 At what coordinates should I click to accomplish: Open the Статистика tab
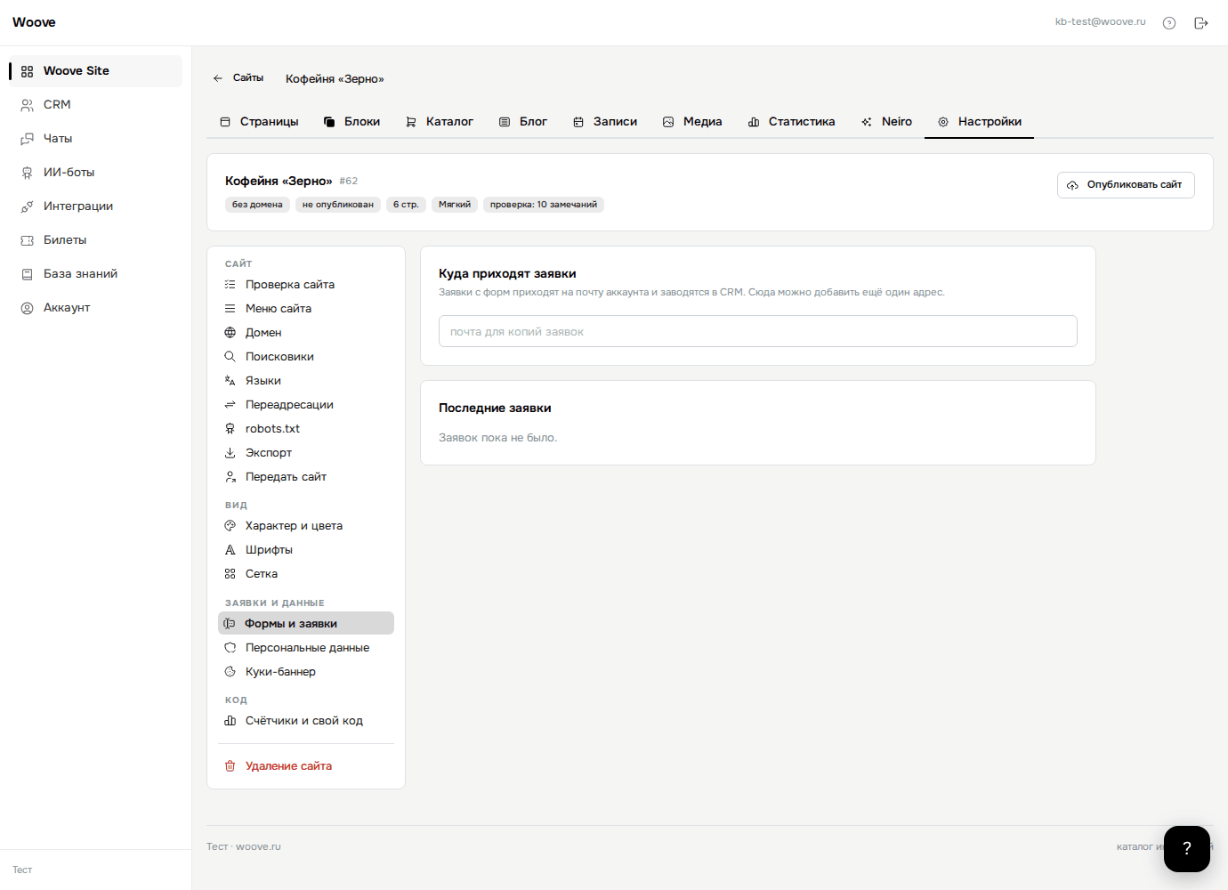(791, 122)
